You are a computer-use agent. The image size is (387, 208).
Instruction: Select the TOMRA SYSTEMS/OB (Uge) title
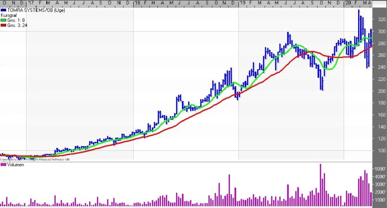point(36,10)
